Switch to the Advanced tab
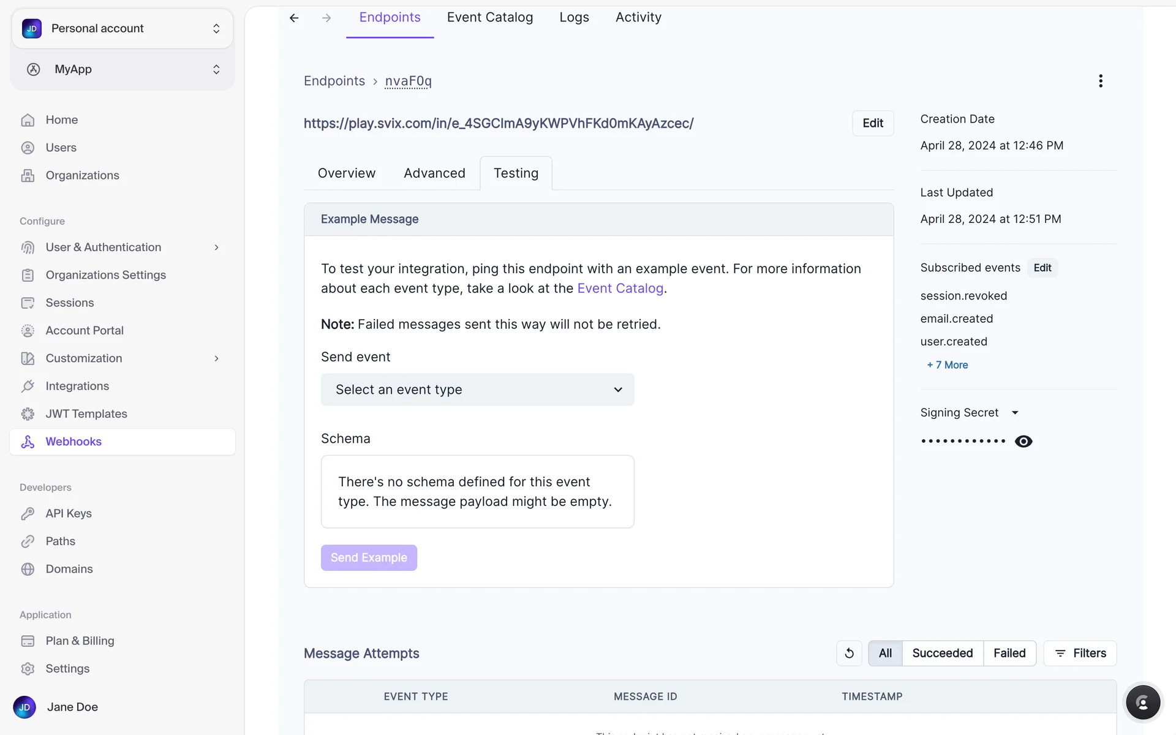This screenshot has width=1176, height=735. [x=434, y=173]
